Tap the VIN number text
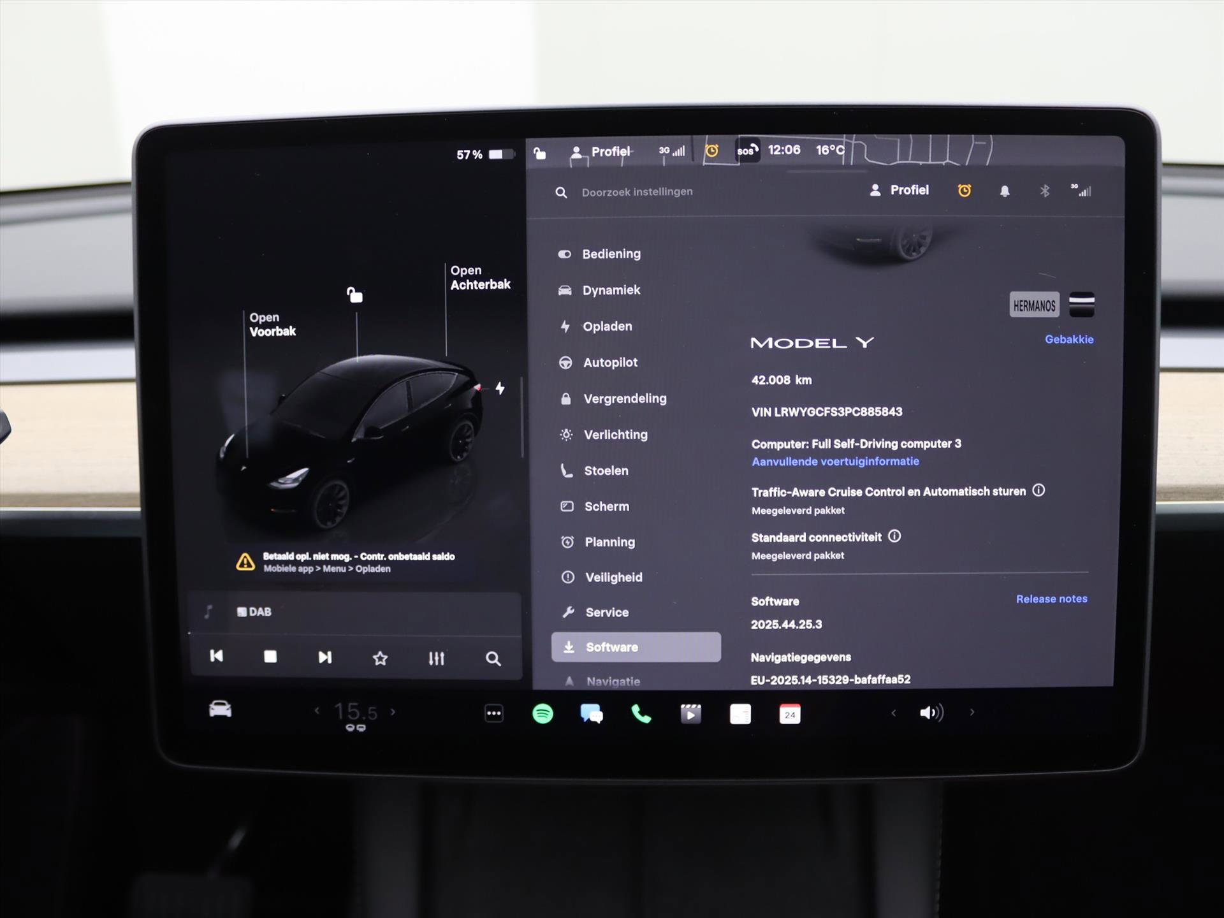This screenshot has height=918, width=1224. pos(827,412)
